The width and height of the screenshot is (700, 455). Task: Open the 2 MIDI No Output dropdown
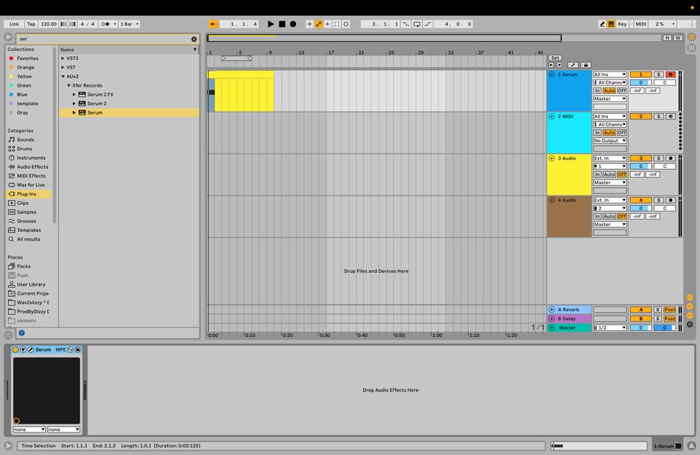pos(610,141)
